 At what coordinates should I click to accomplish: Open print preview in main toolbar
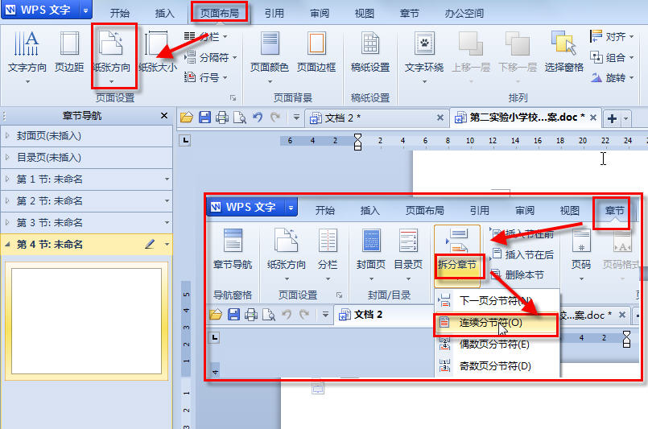[x=240, y=118]
